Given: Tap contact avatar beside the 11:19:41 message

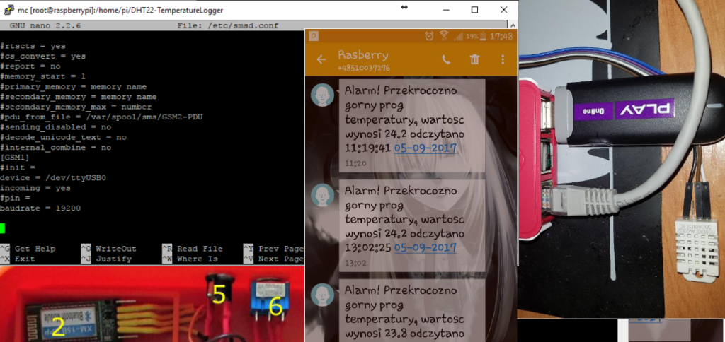Looking at the screenshot, I should (324, 94).
